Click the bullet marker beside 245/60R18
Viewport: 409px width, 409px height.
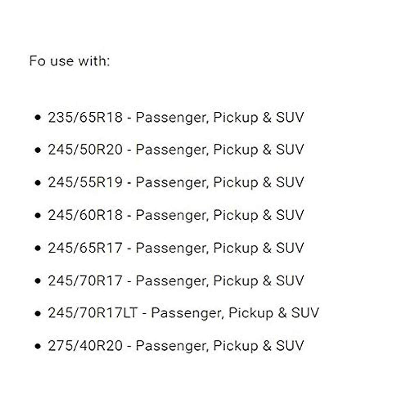point(38,216)
